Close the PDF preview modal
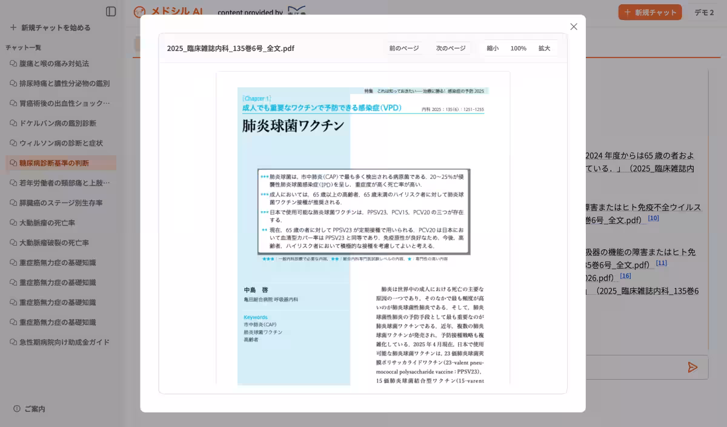Image resolution: width=727 pixels, height=427 pixels. click(573, 27)
